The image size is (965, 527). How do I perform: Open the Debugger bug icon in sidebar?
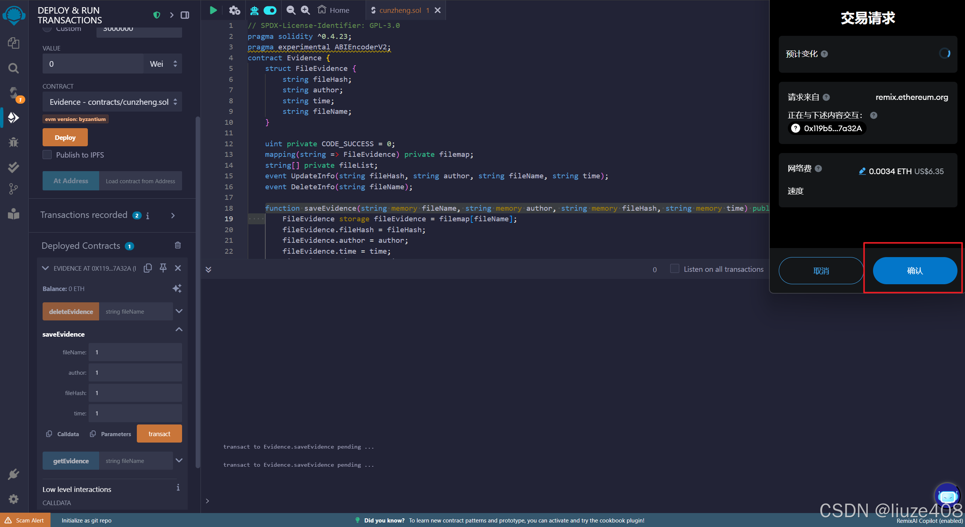click(x=14, y=142)
